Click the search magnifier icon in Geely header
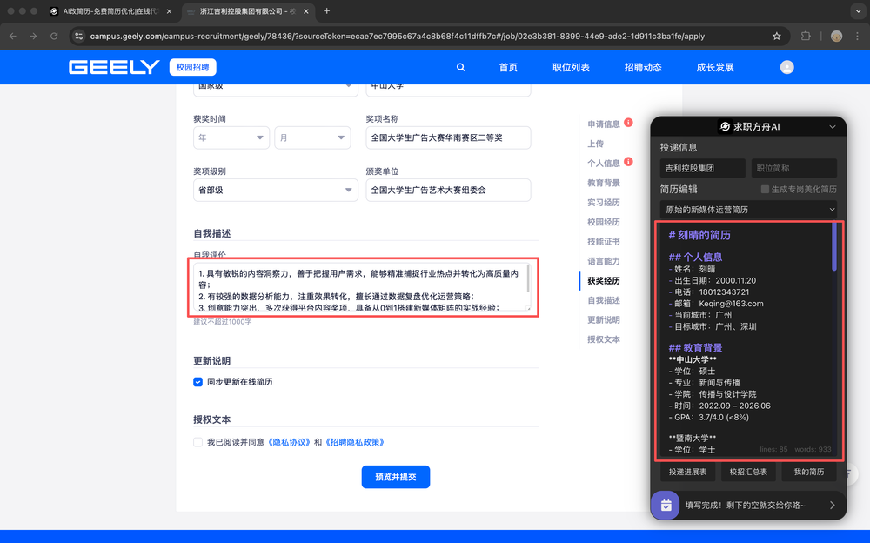Image resolution: width=870 pixels, height=543 pixels. coord(461,68)
